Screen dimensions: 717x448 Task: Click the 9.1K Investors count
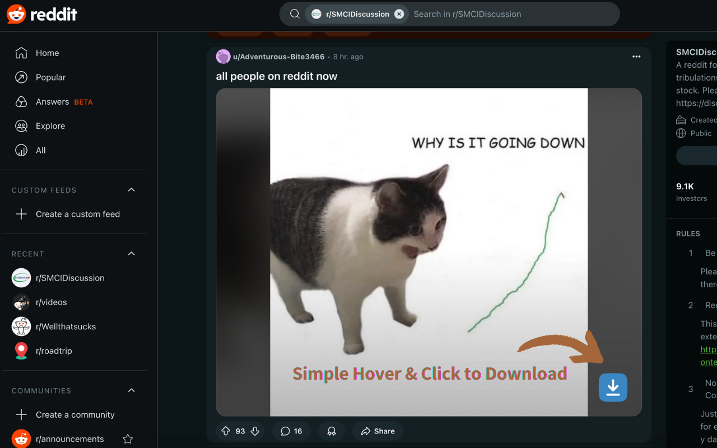coord(692,192)
